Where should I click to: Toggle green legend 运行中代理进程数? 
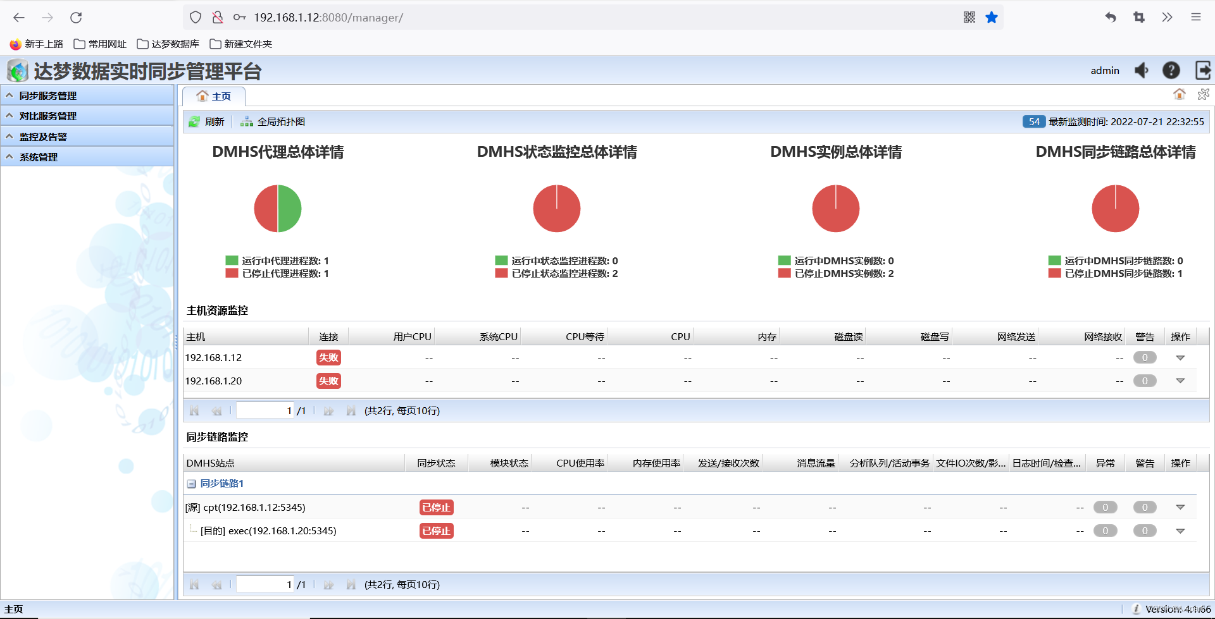tap(278, 260)
